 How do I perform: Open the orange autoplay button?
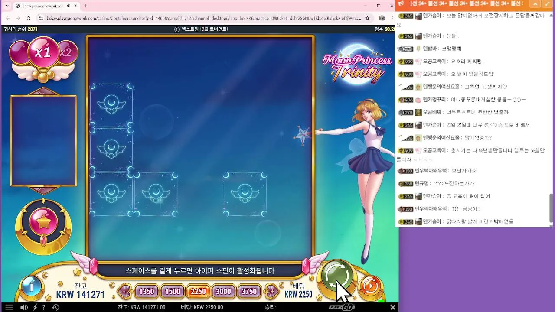click(x=370, y=286)
